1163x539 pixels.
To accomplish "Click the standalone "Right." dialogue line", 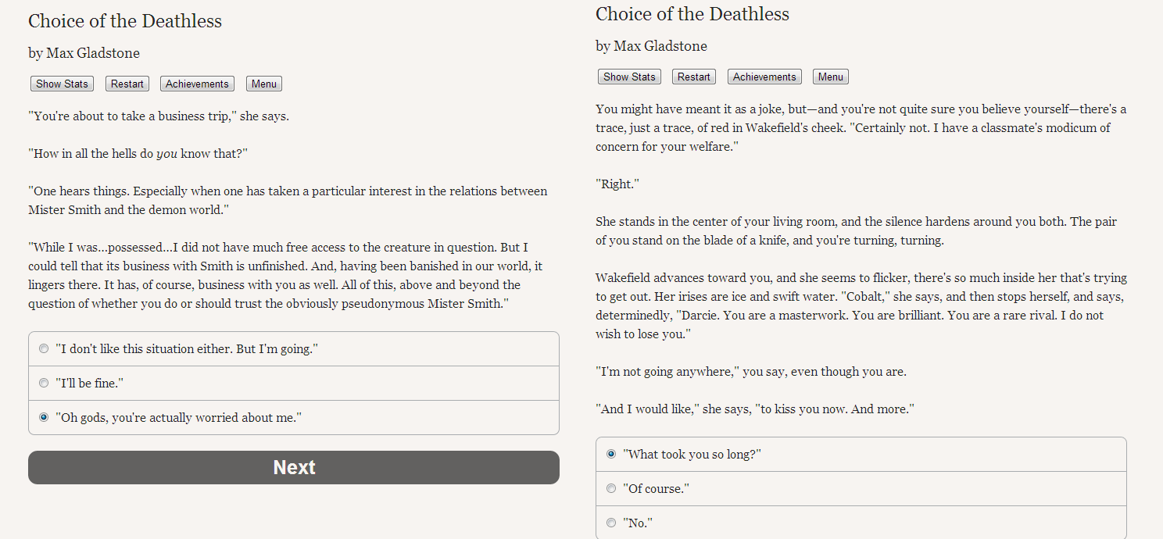I will tap(617, 184).
